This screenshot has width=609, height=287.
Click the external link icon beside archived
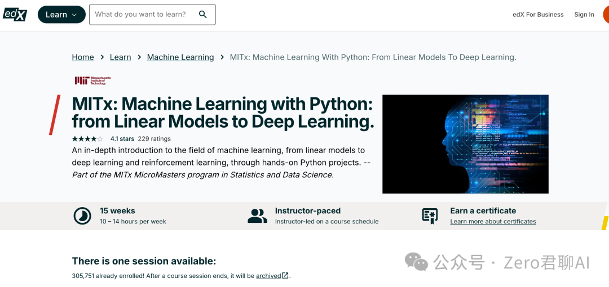point(285,276)
